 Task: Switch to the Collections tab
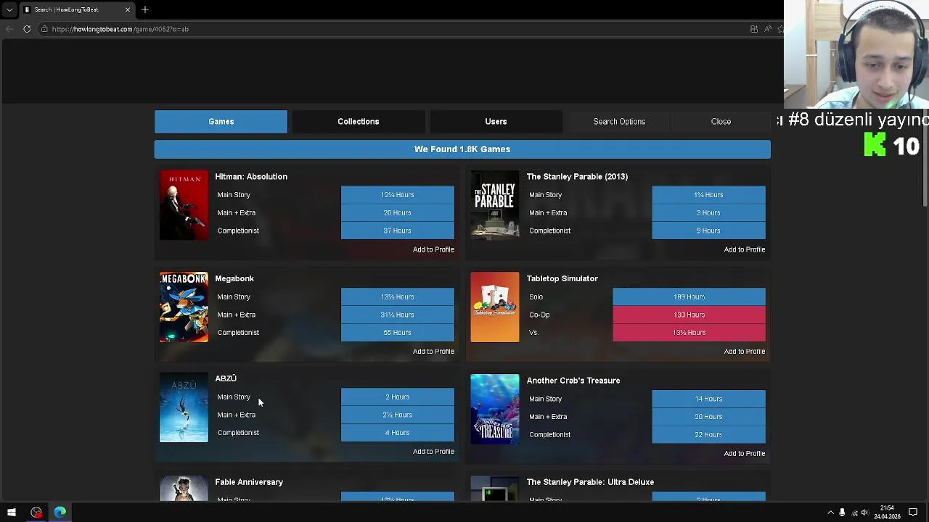coord(358,122)
